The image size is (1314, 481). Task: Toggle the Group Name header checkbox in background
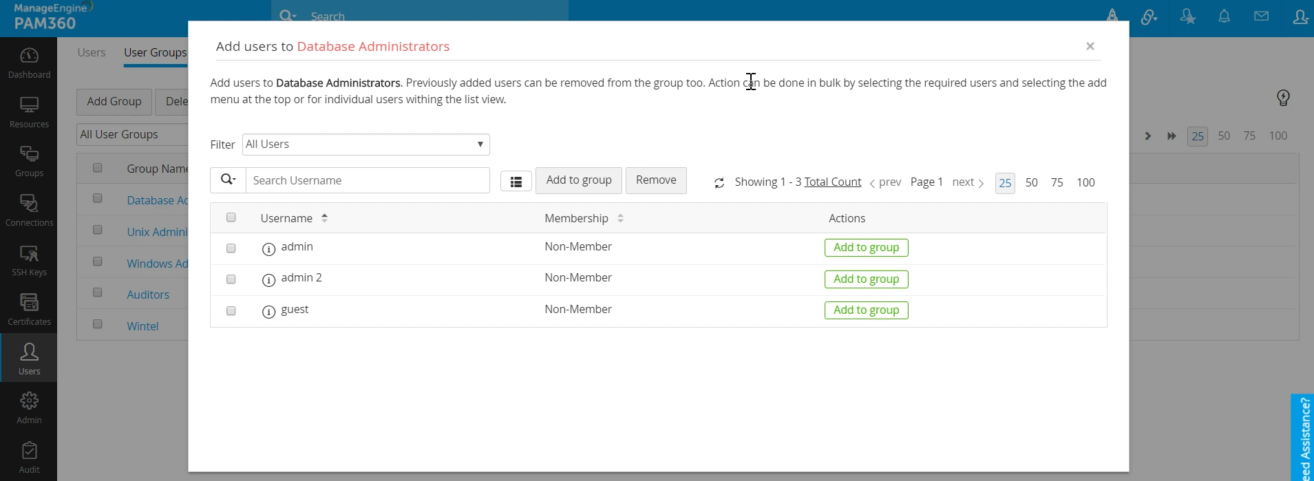[x=98, y=168]
